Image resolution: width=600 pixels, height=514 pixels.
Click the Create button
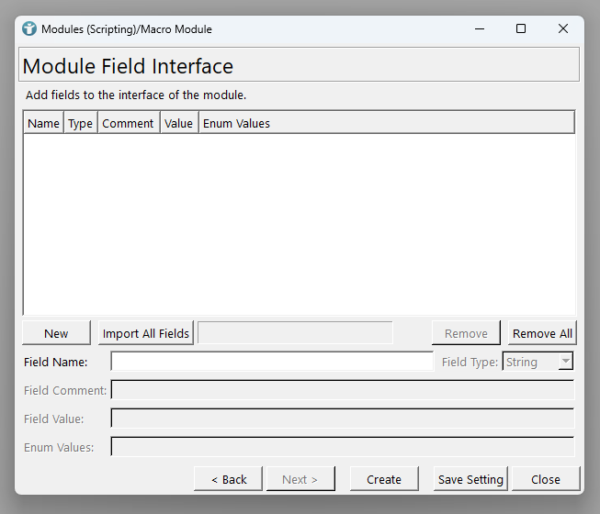(x=383, y=479)
